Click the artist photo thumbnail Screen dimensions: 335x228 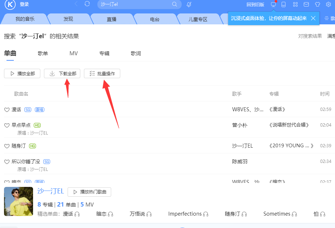[x=19, y=201]
